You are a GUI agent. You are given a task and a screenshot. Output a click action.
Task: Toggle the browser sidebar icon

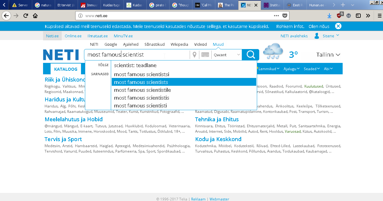click(358, 16)
